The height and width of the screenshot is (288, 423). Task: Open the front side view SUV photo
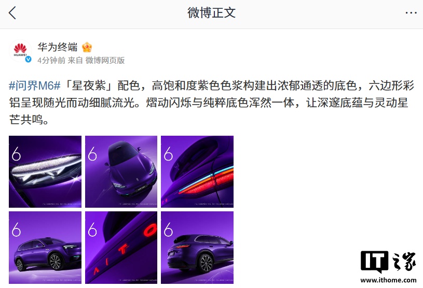point(45,248)
